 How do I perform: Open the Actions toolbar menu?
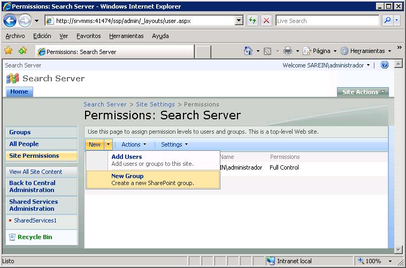coord(134,144)
